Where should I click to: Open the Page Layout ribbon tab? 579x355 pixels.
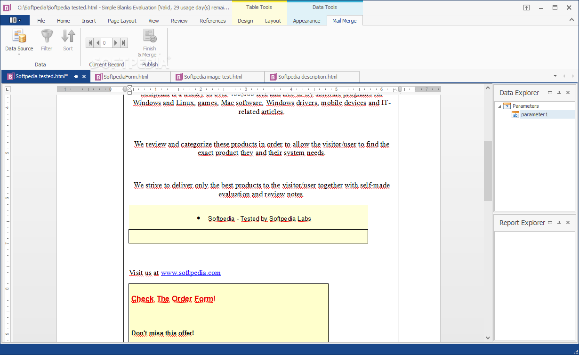tap(122, 21)
